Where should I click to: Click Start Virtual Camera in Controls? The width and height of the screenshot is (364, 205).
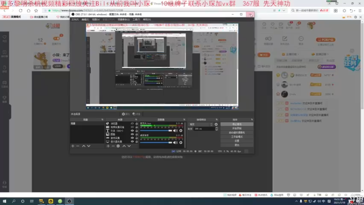click(237, 133)
